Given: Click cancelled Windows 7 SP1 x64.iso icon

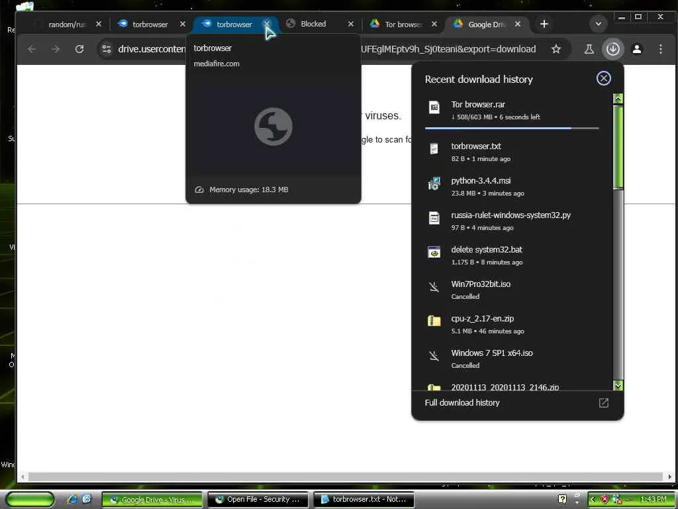Looking at the screenshot, I should (x=434, y=356).
